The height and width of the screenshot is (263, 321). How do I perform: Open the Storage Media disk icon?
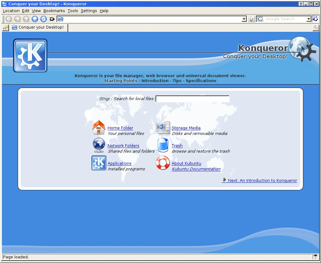click(163, 127)
